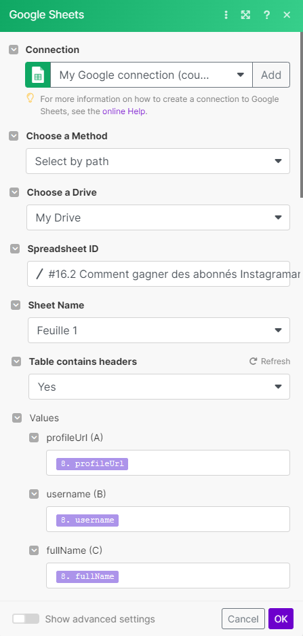
Task: Collapse the Spreadsheet ID section chevron icon
Action: point(15,249)
